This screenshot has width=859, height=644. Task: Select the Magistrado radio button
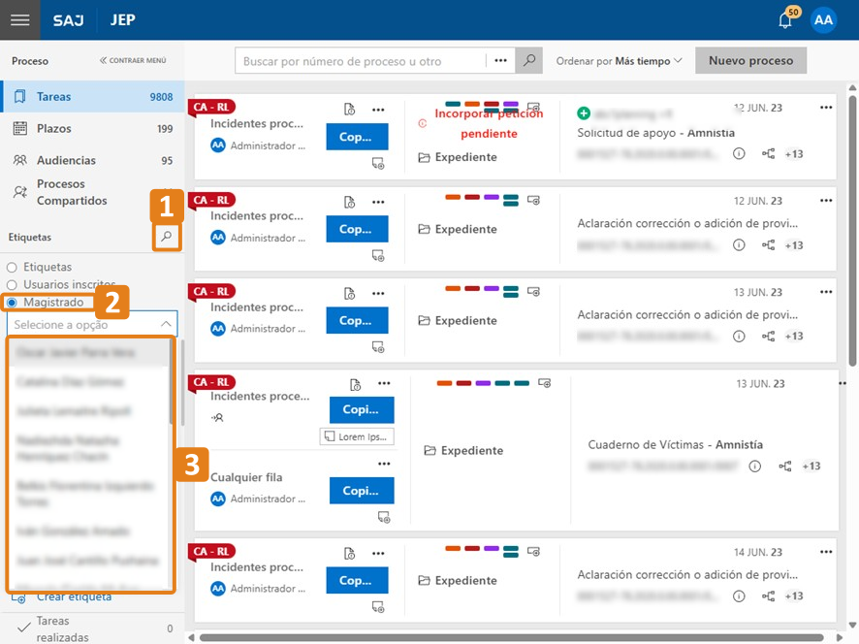(12, 303)
